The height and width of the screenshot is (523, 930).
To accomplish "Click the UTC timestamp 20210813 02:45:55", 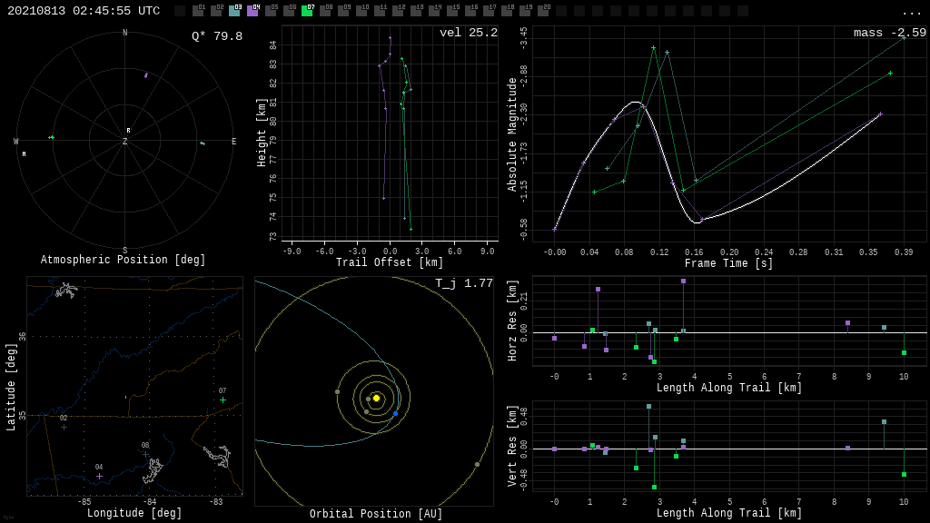I will tap(84, 11).
